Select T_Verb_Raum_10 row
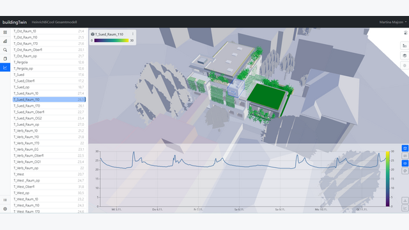 click(x=49, y=130)
